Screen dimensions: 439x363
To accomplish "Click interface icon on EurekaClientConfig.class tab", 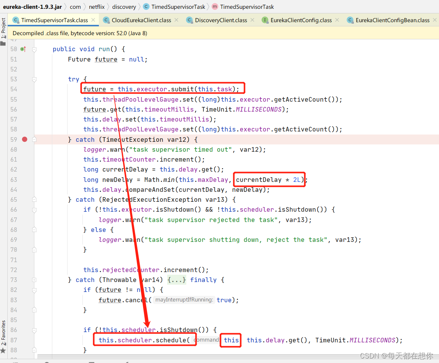I will coord(265,20).
